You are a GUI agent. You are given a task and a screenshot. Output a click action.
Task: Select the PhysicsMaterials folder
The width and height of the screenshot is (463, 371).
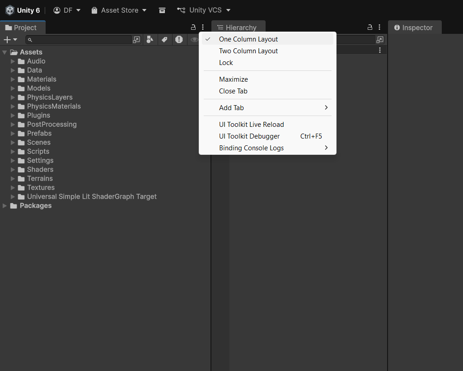[x=54, y=106]
